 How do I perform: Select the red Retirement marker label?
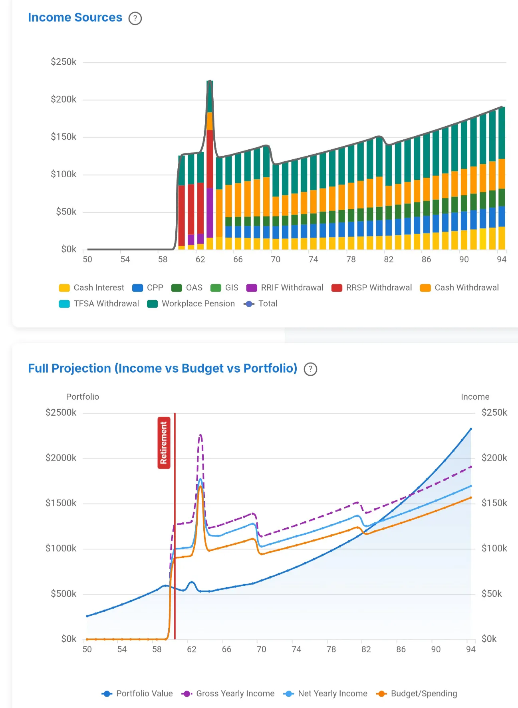click(x=164, y=443)
